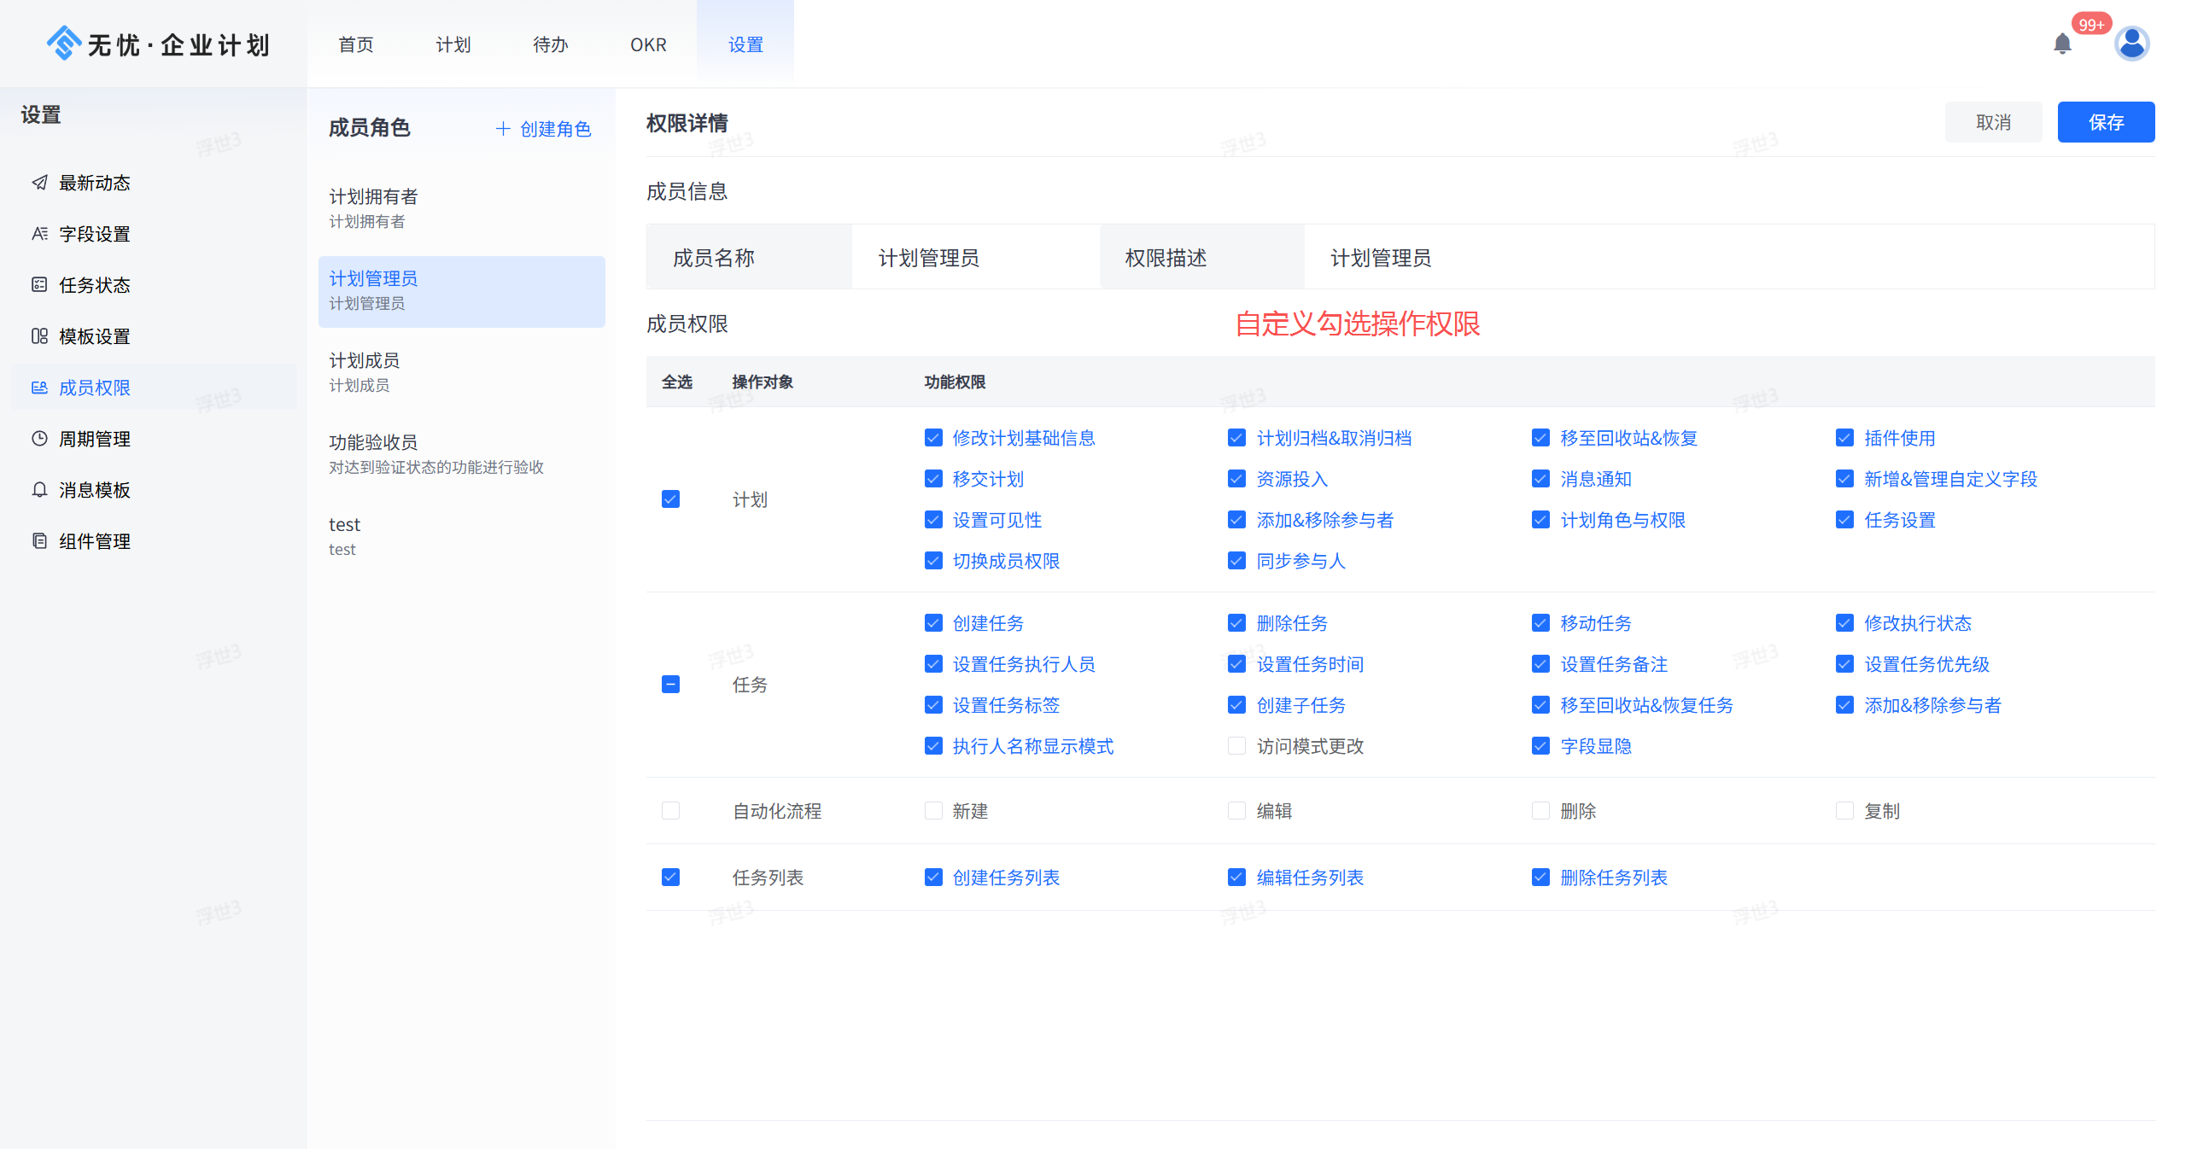Screen dimensions: 2186x1149
Task: Click the 字段设置 sidebar icon
Action: 39,234
